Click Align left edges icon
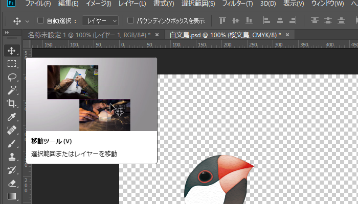Screen dimensions: 358x204 click(266, 21)
